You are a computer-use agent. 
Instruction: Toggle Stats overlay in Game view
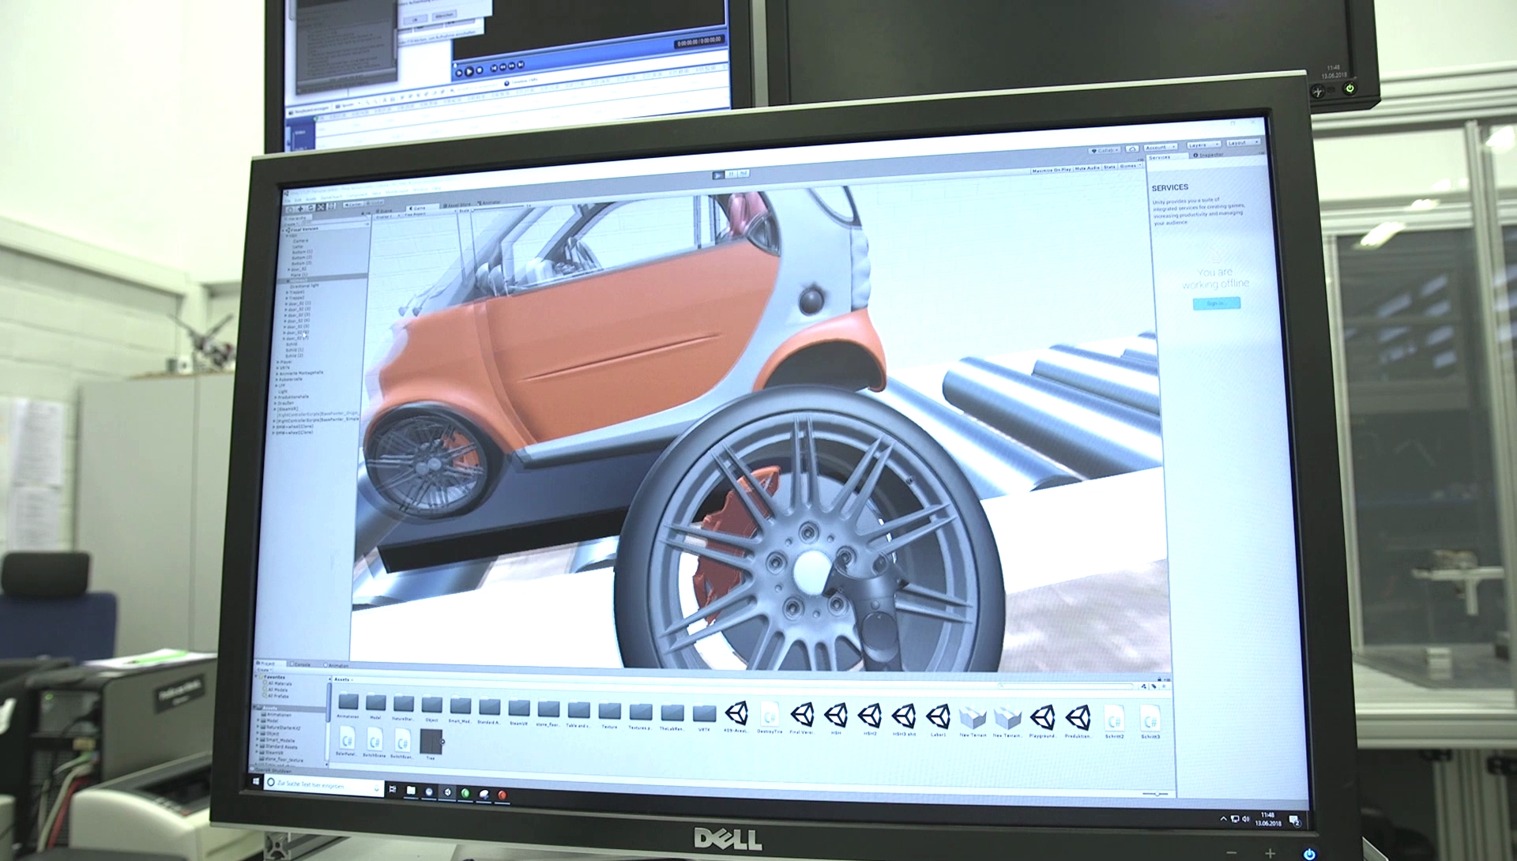coord(1109,167)
